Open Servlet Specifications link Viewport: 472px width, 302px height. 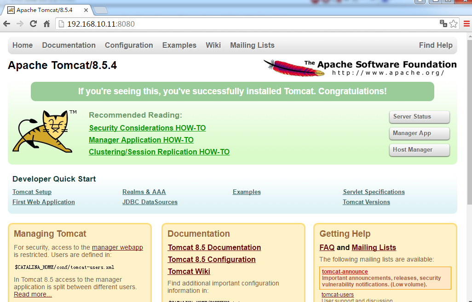pos(374,192)
